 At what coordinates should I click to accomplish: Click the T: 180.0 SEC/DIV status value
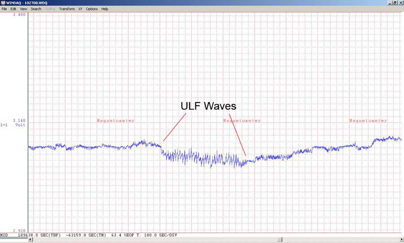click(x=157, y=235)
